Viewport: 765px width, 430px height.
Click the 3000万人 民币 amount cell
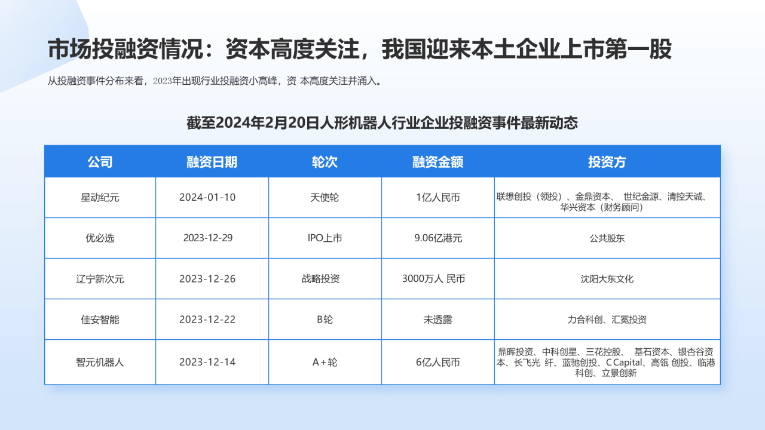pyautogui.click(x=438, y=278)
